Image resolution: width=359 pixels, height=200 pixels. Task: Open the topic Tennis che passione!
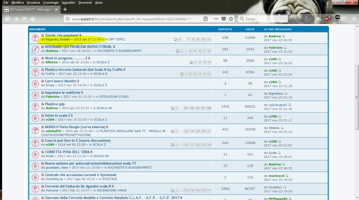click(62, 35)
